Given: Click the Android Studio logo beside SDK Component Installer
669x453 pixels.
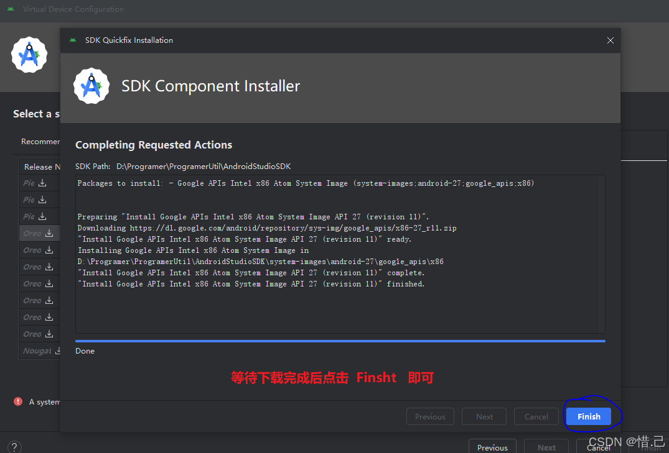Looking at the screenshot, I should click(91, 86).
